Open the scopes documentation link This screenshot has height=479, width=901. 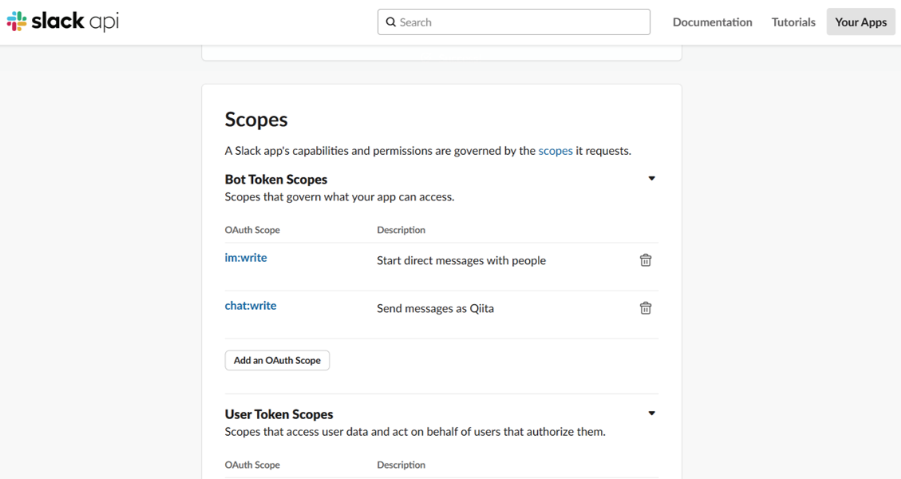pyautogui.click(x=555, y=150)
